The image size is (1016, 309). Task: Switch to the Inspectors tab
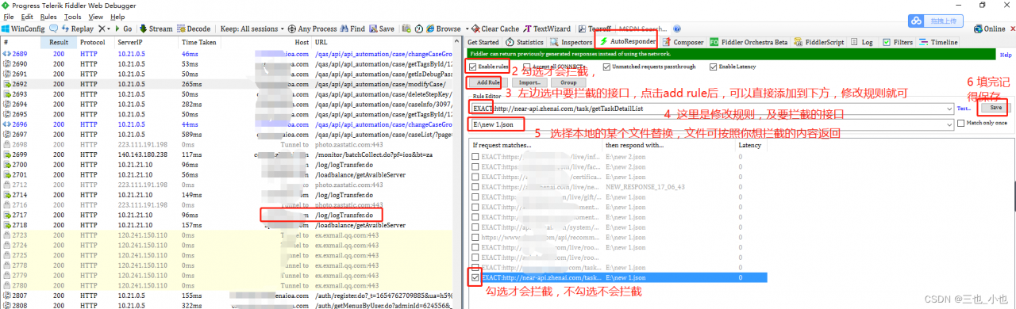tap(571, 42)
